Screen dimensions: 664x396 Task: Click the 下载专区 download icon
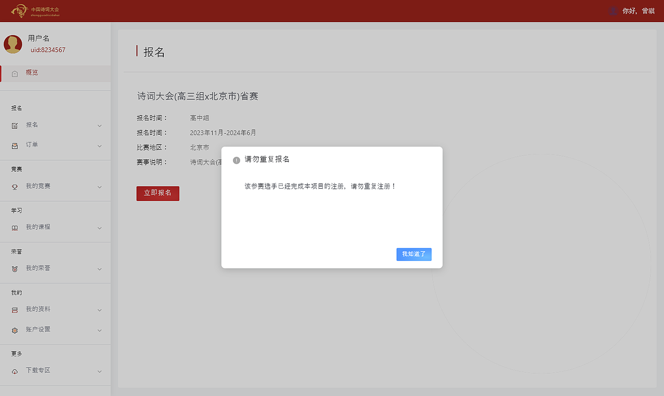coord(15,371)
